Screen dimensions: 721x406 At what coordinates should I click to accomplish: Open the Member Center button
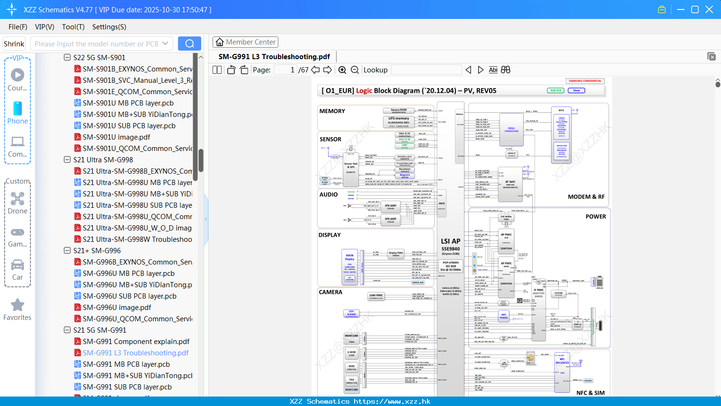(x=245, y=42)
